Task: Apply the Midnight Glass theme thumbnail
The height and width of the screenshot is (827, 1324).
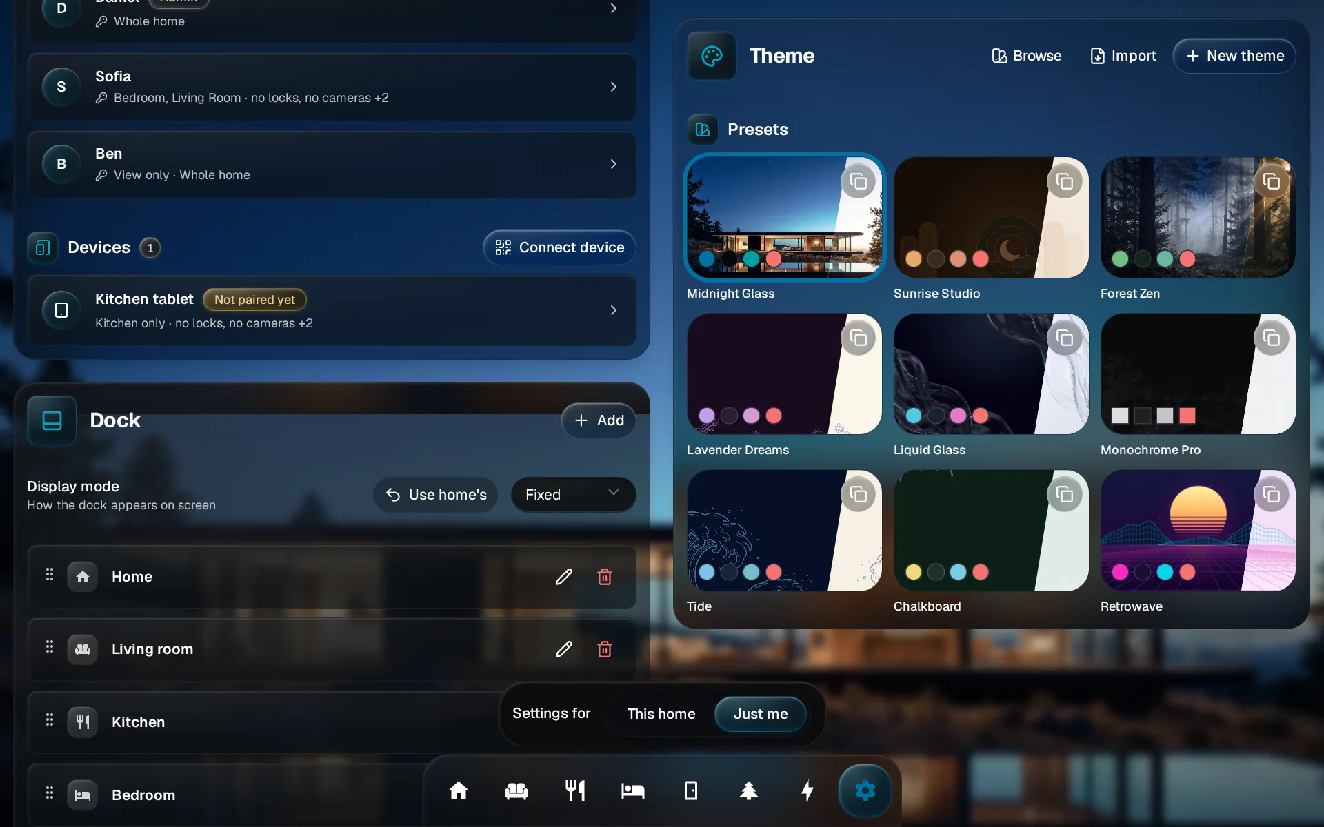Action: pyautogui.click(x=785, y=218)
